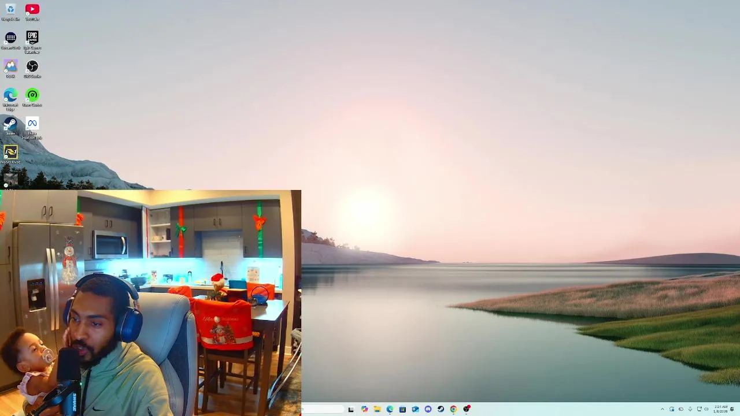Screen dimensions: 740x416
Task: Open the Recycle Bin desktop icon
Action: [10, 12]
